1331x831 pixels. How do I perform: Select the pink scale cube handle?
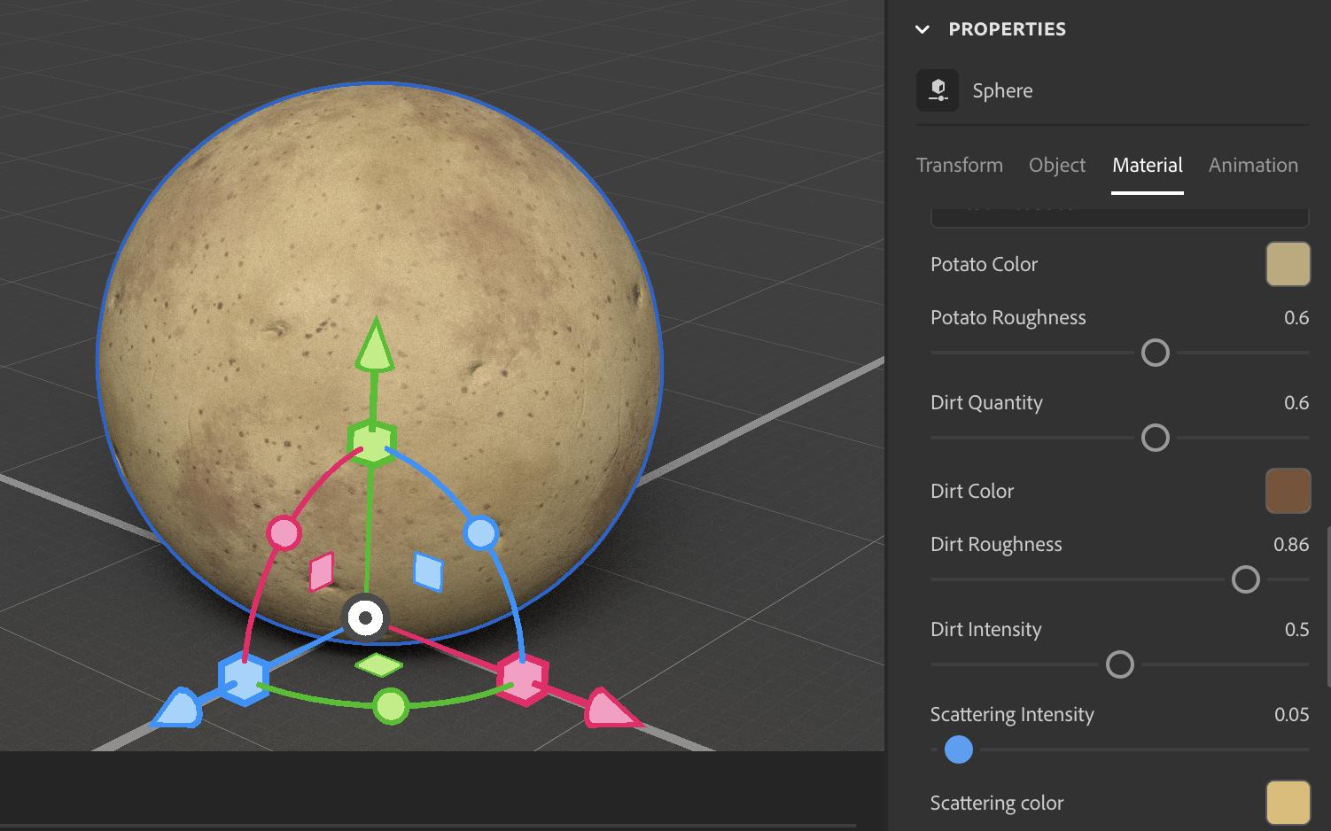(x=524, y=677)
